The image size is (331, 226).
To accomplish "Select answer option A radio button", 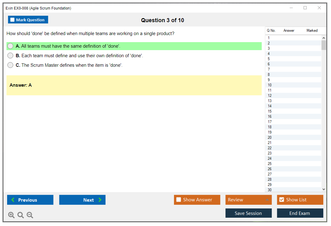I will click(10, 46).
